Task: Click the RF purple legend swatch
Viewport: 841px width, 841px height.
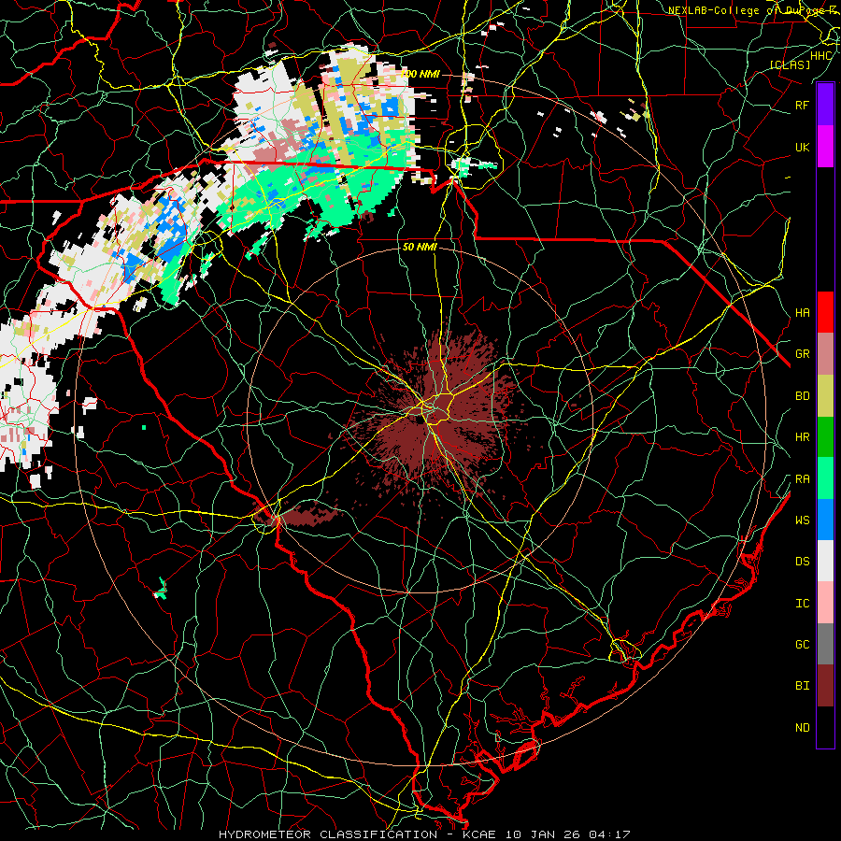Action: pyautogui.click(x=825, y=105)
